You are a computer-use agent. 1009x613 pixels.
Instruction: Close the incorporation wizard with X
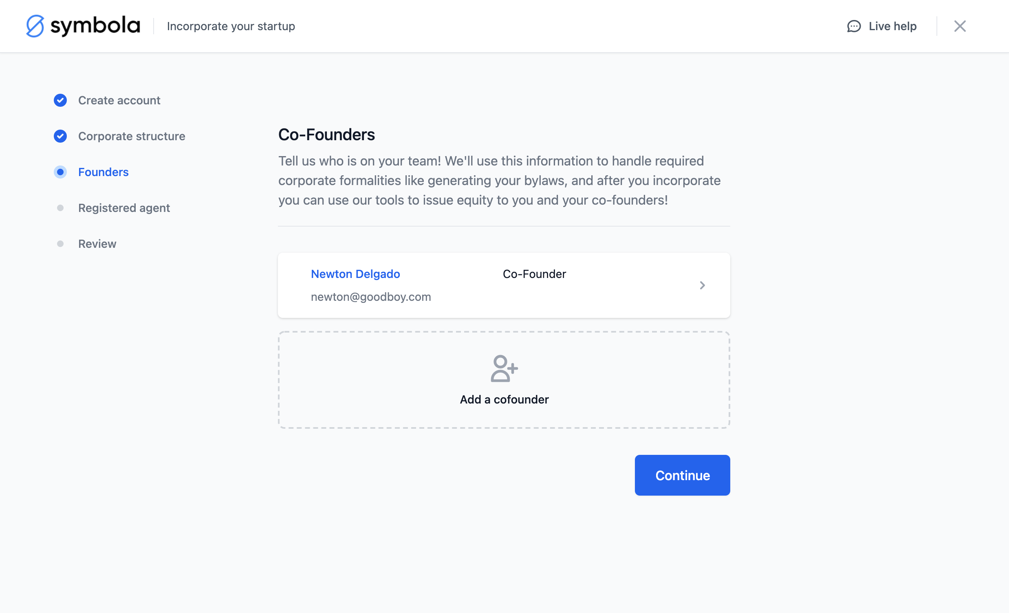point(959,26)
